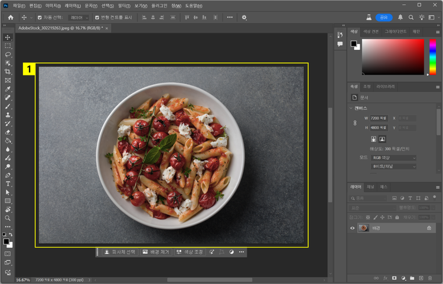Click the notification bell icon
The height and width of the screenshot is (284, 443).
pos(401,17)
